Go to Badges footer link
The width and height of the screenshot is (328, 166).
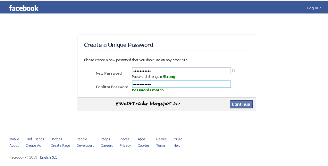click(x=56, y=139)
